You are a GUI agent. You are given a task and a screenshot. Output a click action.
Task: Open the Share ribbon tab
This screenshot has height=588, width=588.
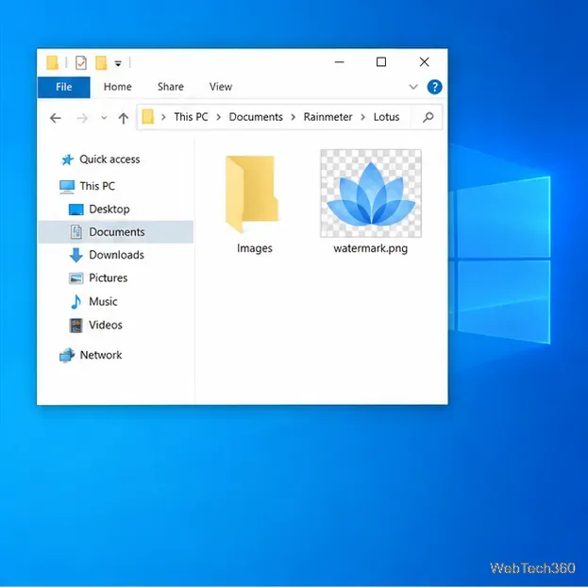point(171,87)
